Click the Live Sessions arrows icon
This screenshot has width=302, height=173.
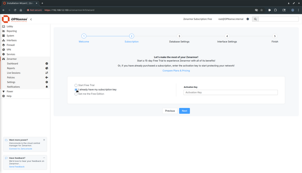pos(46,73)
